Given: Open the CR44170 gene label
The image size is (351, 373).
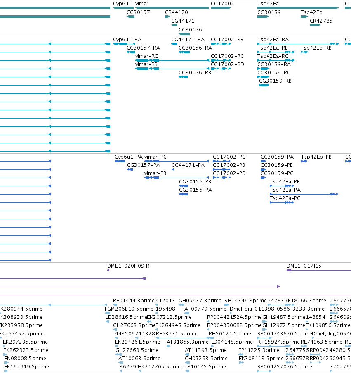Looking at the screenshot, I should pyautogui.click(x=177, y=12).
